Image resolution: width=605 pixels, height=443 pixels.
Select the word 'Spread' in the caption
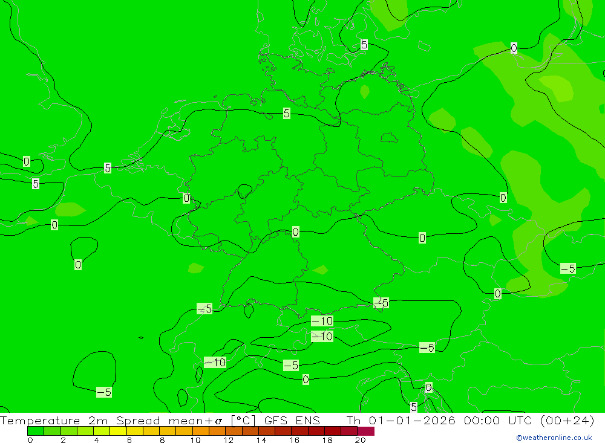click(x=138, y=420)
